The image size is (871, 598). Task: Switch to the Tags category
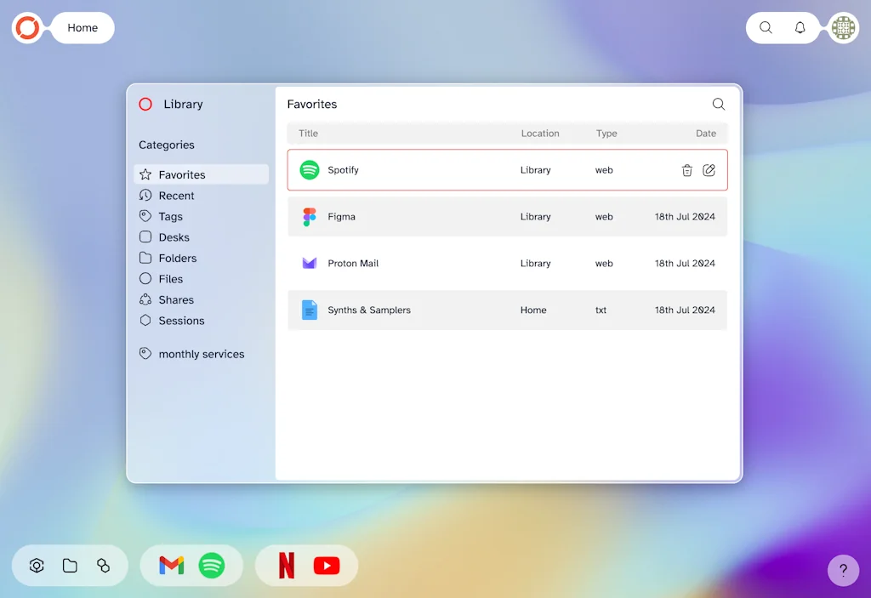pos(169,216)
